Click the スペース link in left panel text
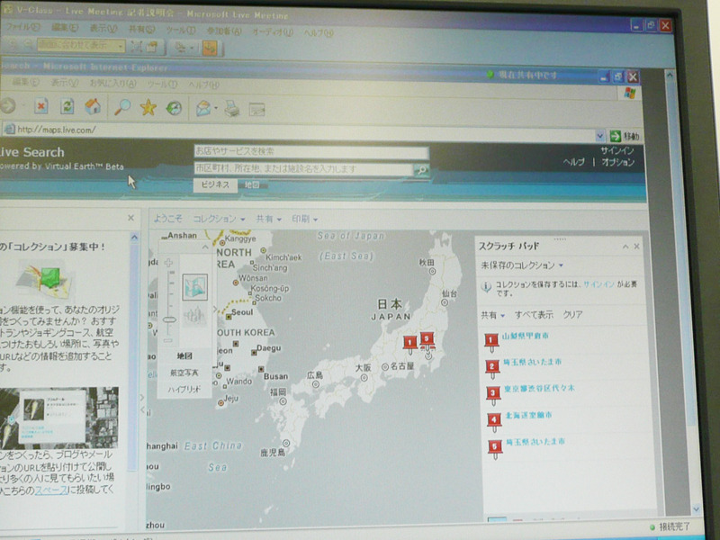The width and height of the screenshot is (720, 540). click(x=51, y=490)
